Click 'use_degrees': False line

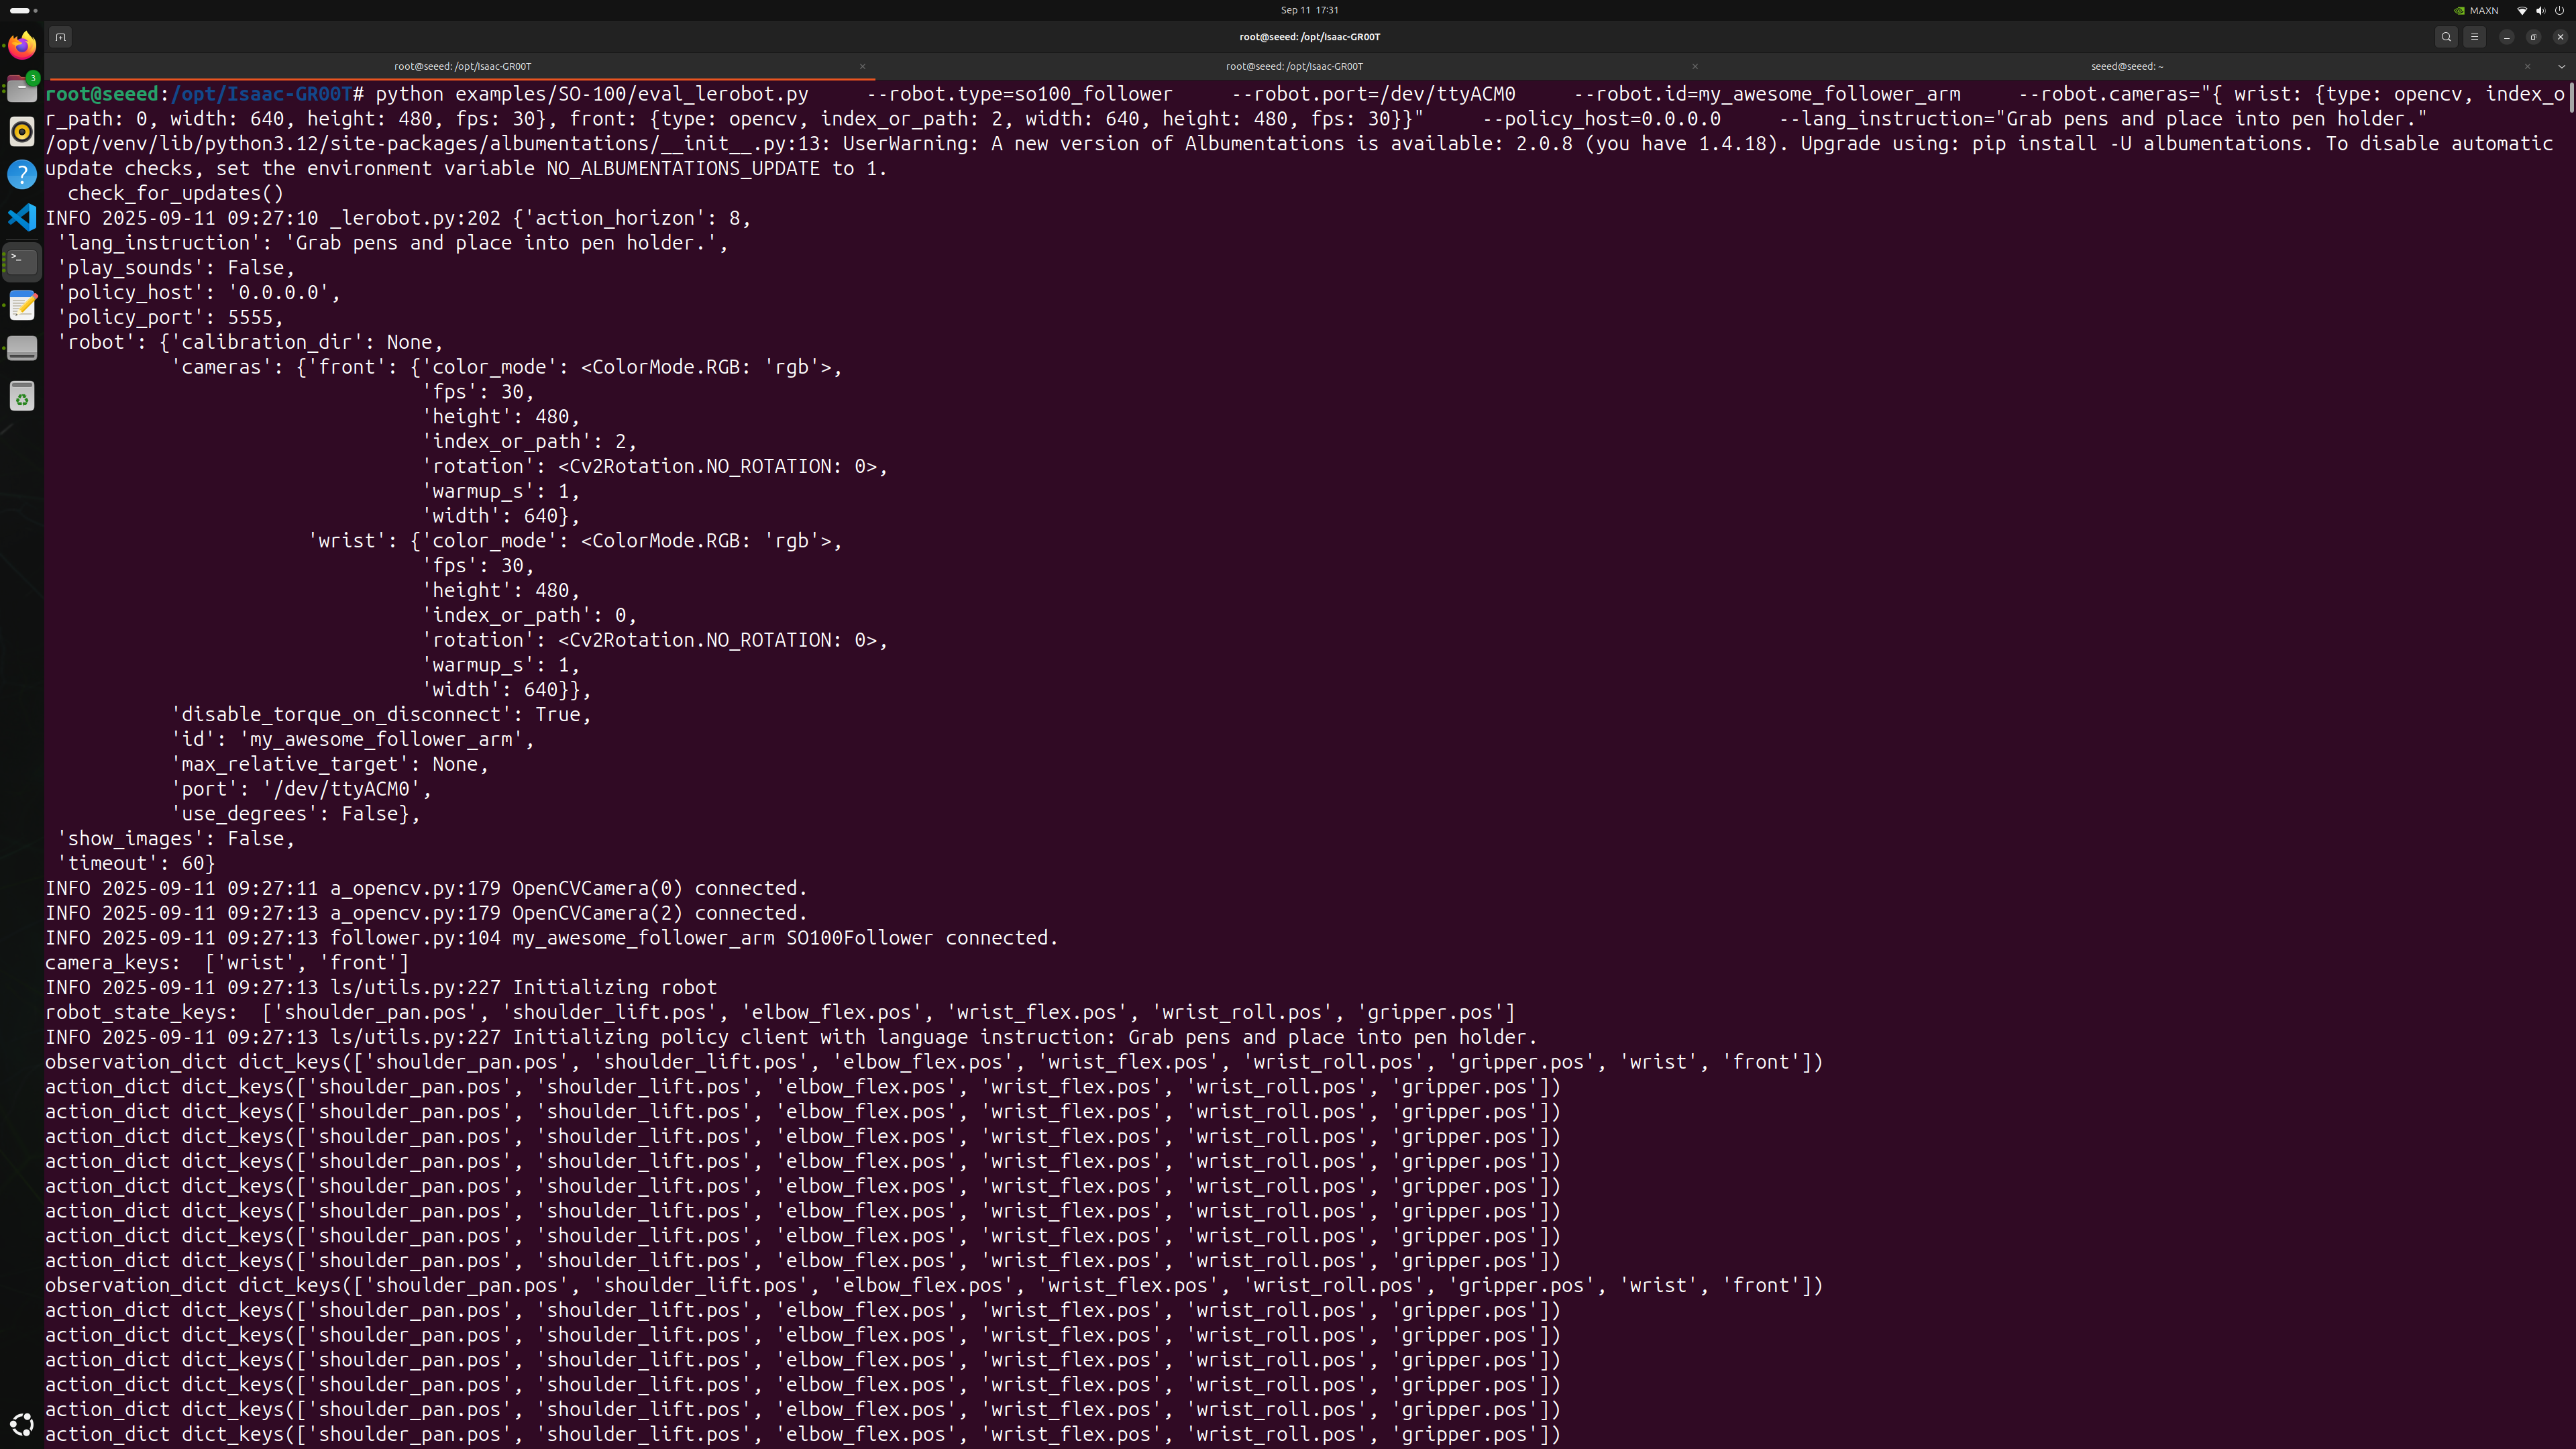tap(296, 814)
